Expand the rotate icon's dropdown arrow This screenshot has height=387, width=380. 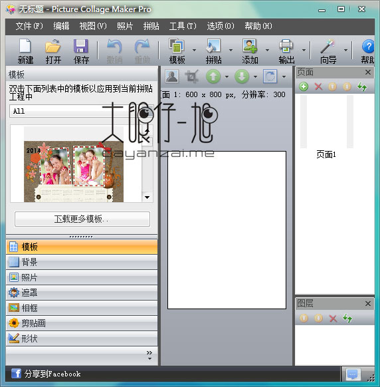(284, 76)
